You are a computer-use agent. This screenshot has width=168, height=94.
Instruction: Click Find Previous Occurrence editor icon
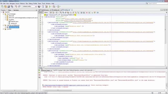coord(63,13)
